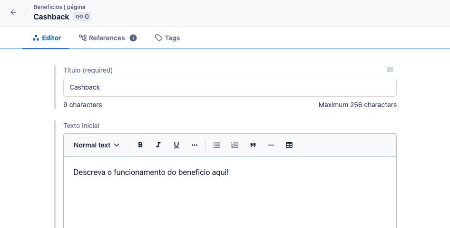450x228 pixels.
Task: Open comments for the Título field
Action: pyautogui.click(x=390, y=70)
